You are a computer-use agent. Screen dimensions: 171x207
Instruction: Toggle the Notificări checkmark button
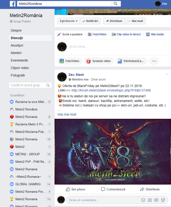click(x=90, y=21)
